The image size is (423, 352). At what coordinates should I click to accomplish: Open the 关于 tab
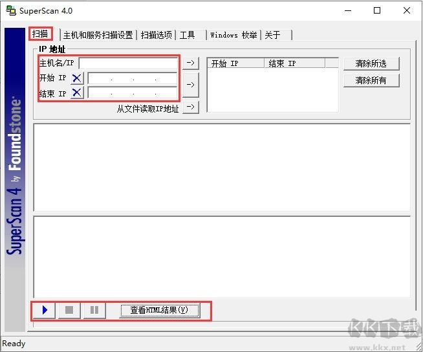(x=272, y=35)
